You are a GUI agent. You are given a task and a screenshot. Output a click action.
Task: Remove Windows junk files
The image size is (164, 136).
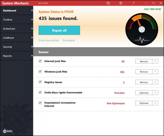tap(144, 72)
